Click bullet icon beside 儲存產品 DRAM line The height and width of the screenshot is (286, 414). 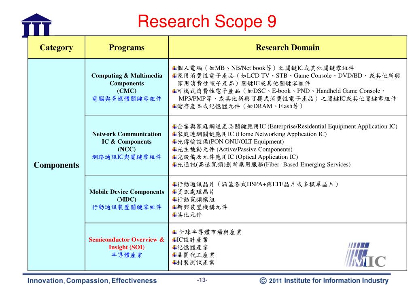[x=174, y=106]
